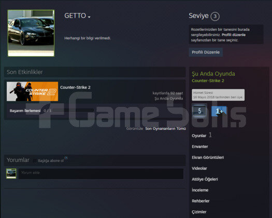Open the Counter-Strike 2 game banner

[x=33, y=91]
